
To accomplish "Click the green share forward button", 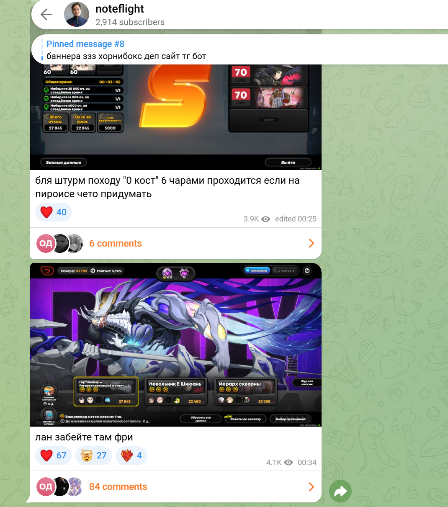I will pyautogui.click(x=340, y=491).
